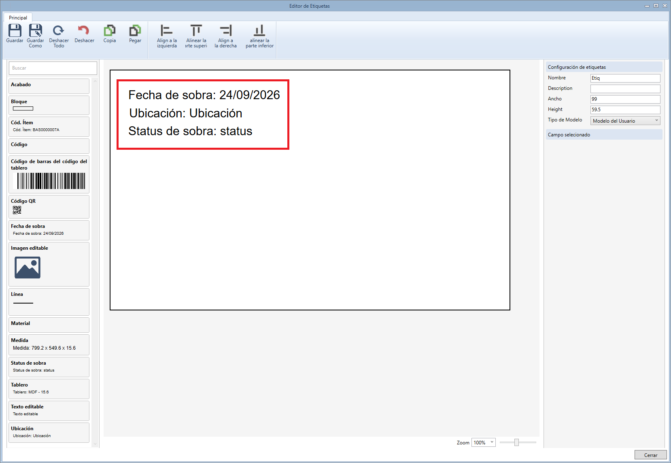Select the Status de sobra field item
Viewport: 671px width, 463px height.
(x=49, y=367)
